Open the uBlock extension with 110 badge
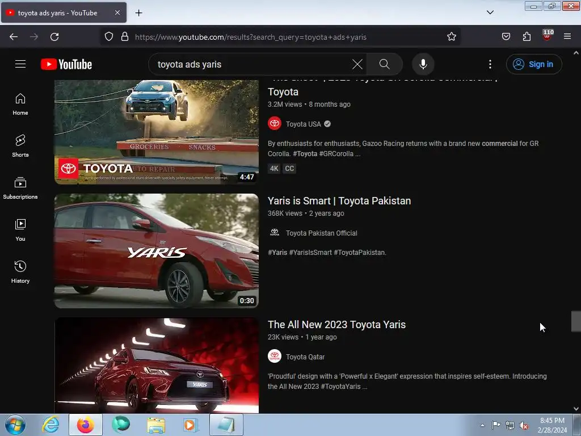Screen dimensions: 581x436 548,35
